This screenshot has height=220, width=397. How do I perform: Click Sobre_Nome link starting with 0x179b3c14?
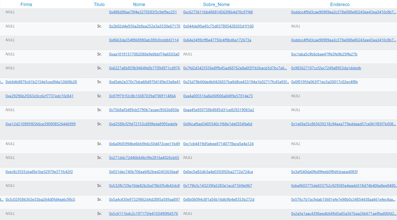217,186
